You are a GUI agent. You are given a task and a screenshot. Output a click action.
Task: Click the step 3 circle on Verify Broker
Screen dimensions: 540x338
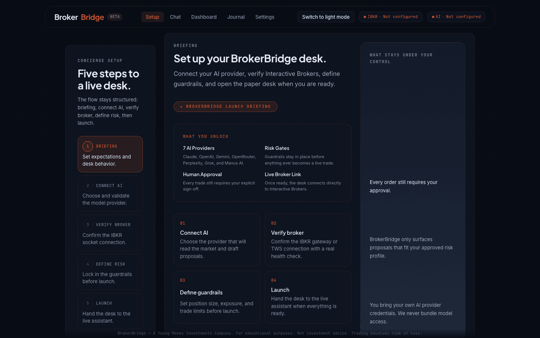tap(88, 225)
